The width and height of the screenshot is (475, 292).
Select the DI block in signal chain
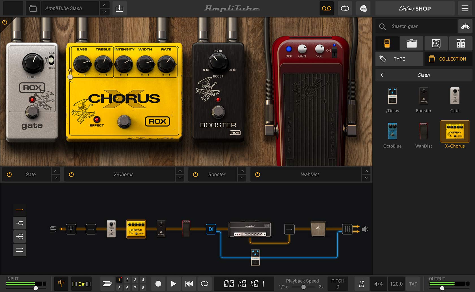[x=211, y=229]
